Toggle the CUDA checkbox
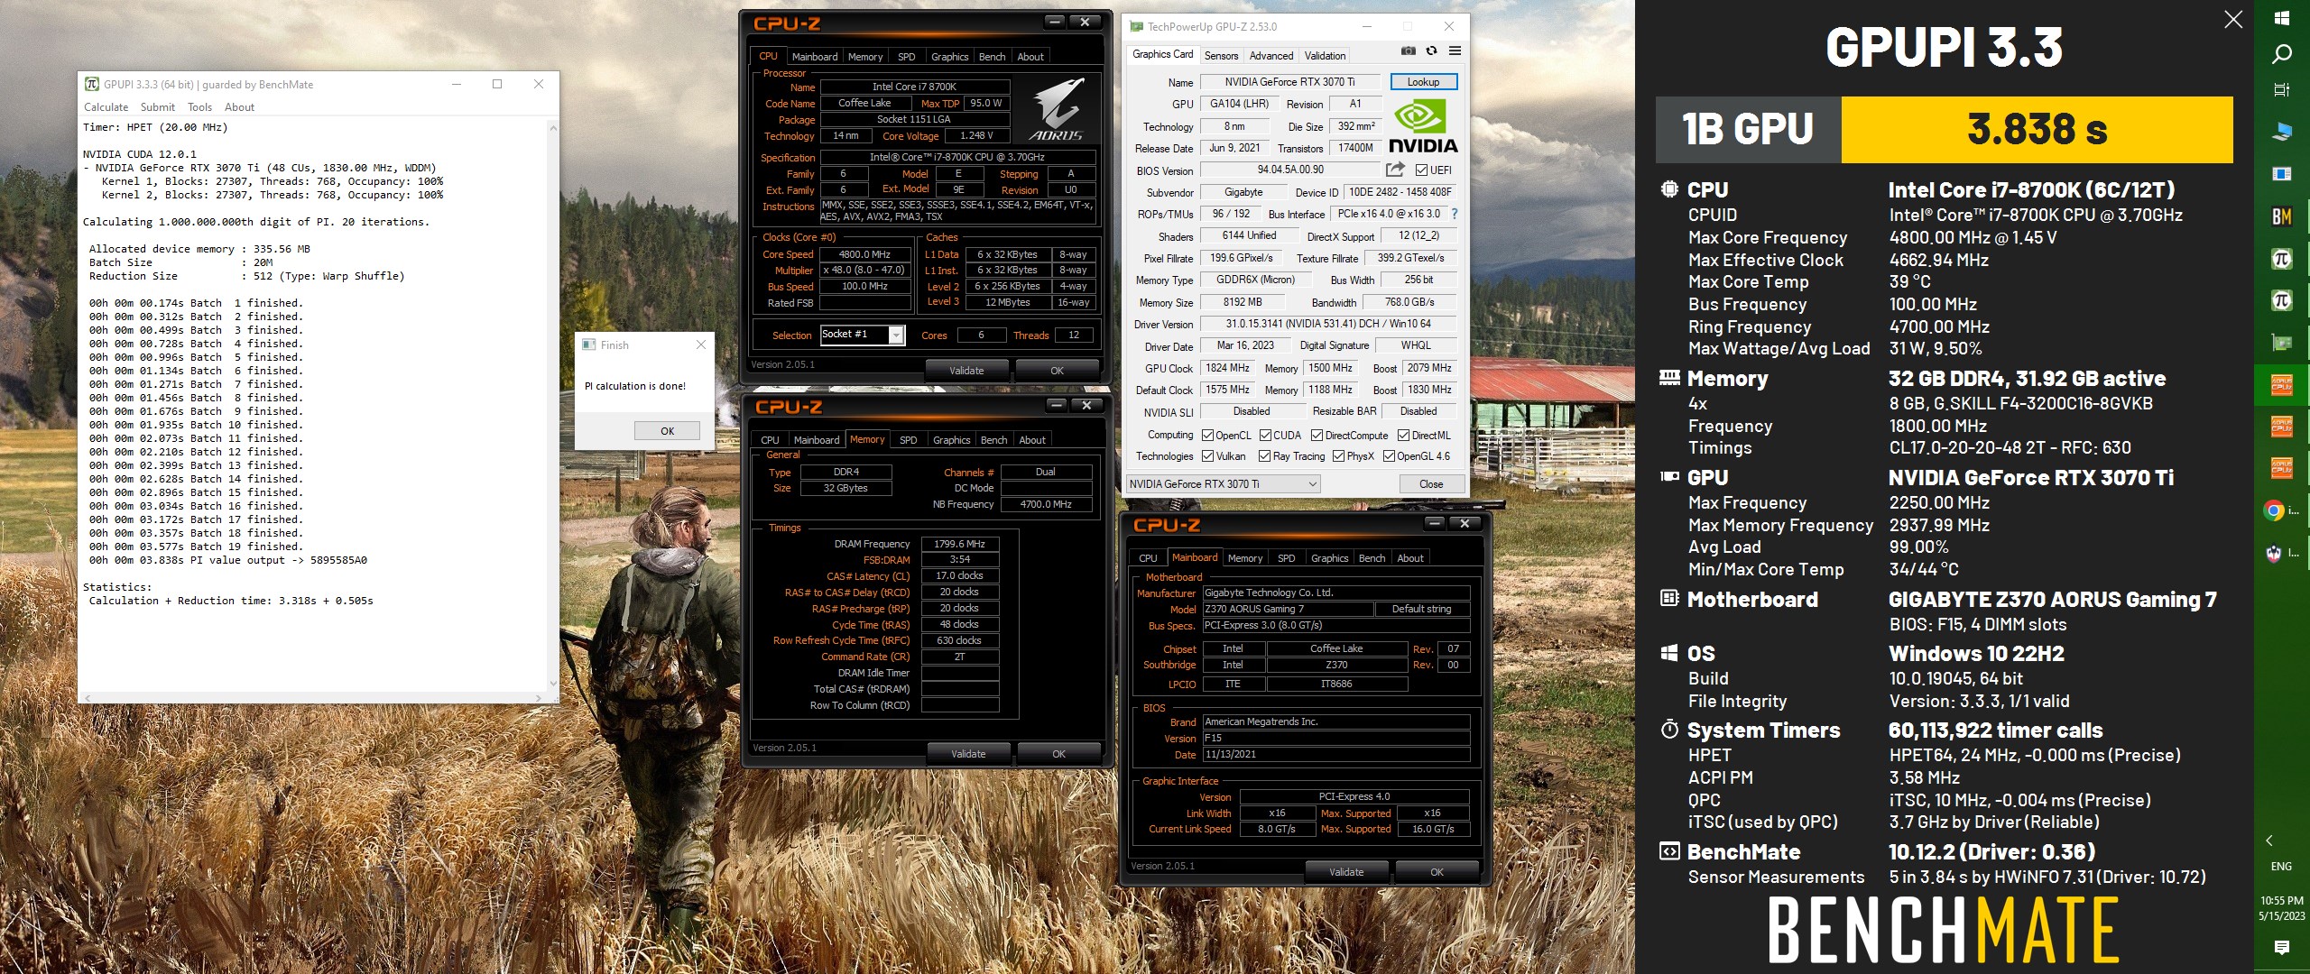This screenshot has width=2310, height=974. (1265, 435)
